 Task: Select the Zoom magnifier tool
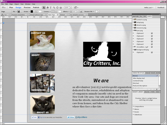point(54,8)
